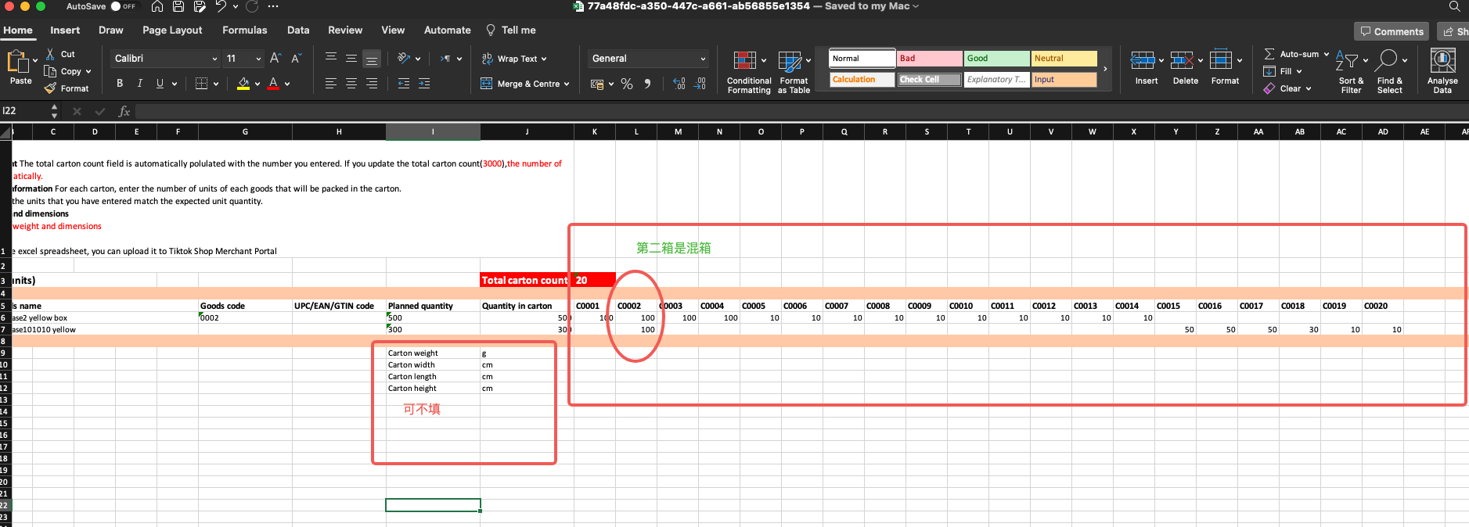1469x527 pixels.
Task: Open the Page Layout tab
Action: (x=172, y=30)
